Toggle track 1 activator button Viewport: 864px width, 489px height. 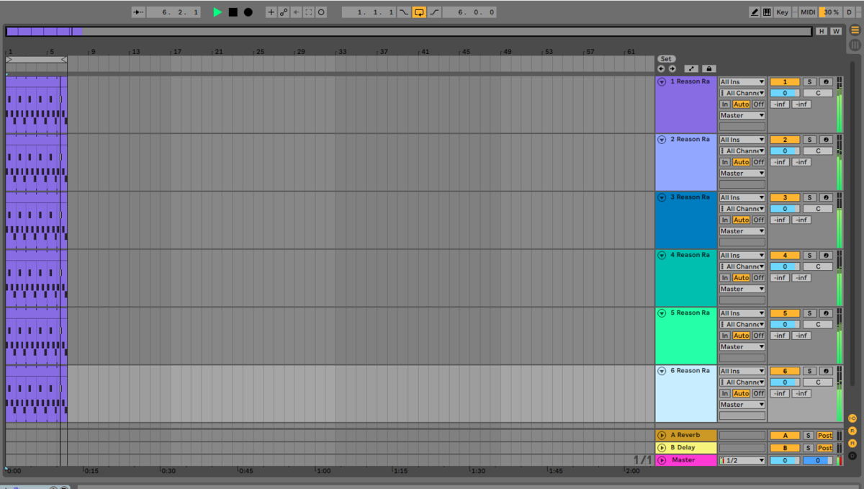785,82
